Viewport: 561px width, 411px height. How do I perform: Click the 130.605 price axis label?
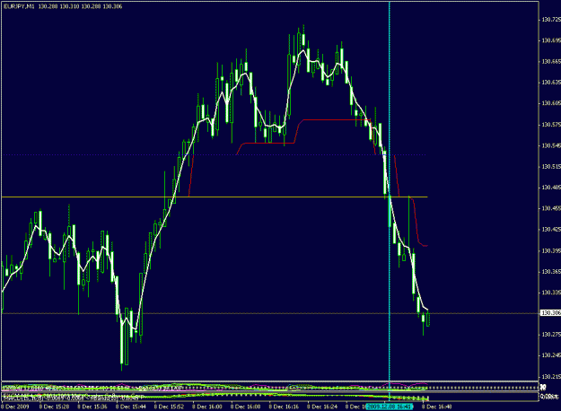550,103
